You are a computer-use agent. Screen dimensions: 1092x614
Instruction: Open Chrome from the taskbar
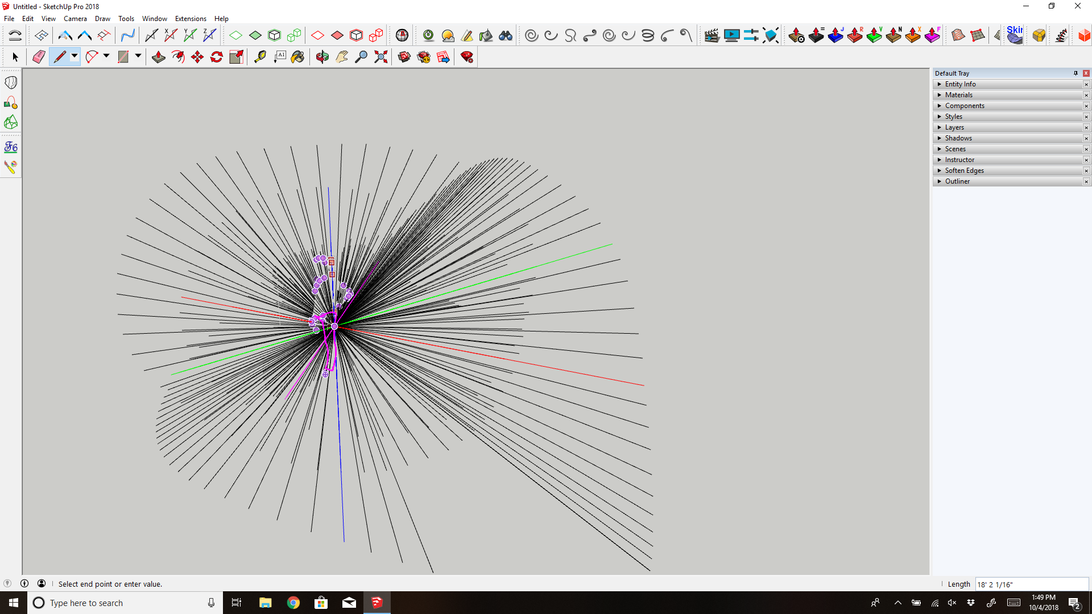293,603
